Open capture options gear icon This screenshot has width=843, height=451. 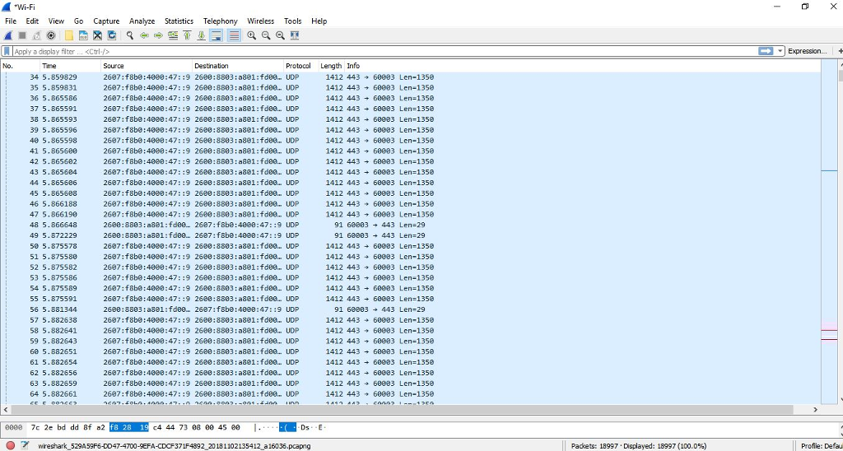pos(51,35)
